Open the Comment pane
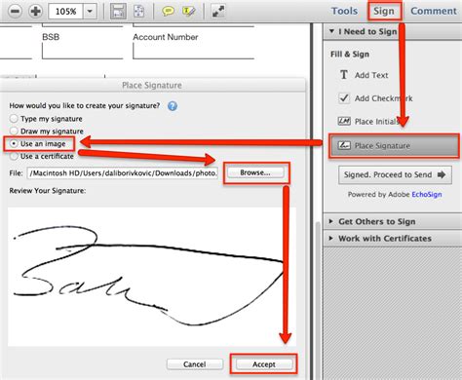 click(434, 11)
